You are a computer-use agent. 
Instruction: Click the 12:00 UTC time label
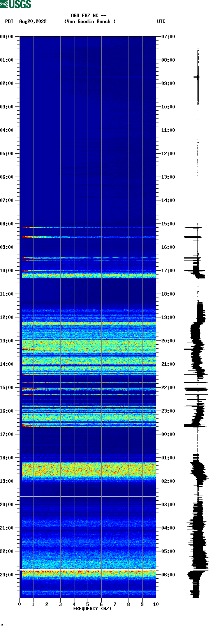[168, 154]
